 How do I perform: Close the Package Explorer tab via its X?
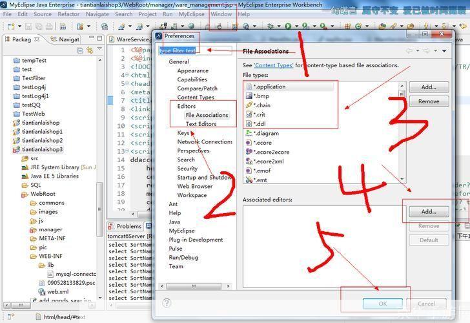tap(37, 39)
